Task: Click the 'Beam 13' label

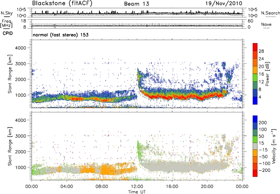Action: (136, 4)
